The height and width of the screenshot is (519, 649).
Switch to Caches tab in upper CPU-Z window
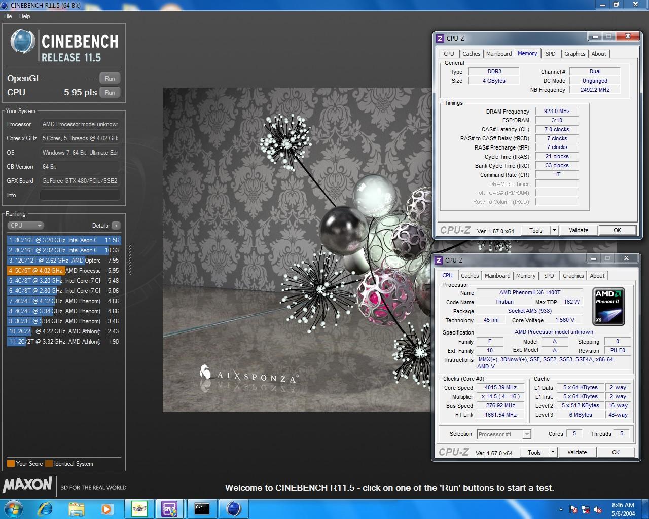pyautogui.click(x=471, y=54)
